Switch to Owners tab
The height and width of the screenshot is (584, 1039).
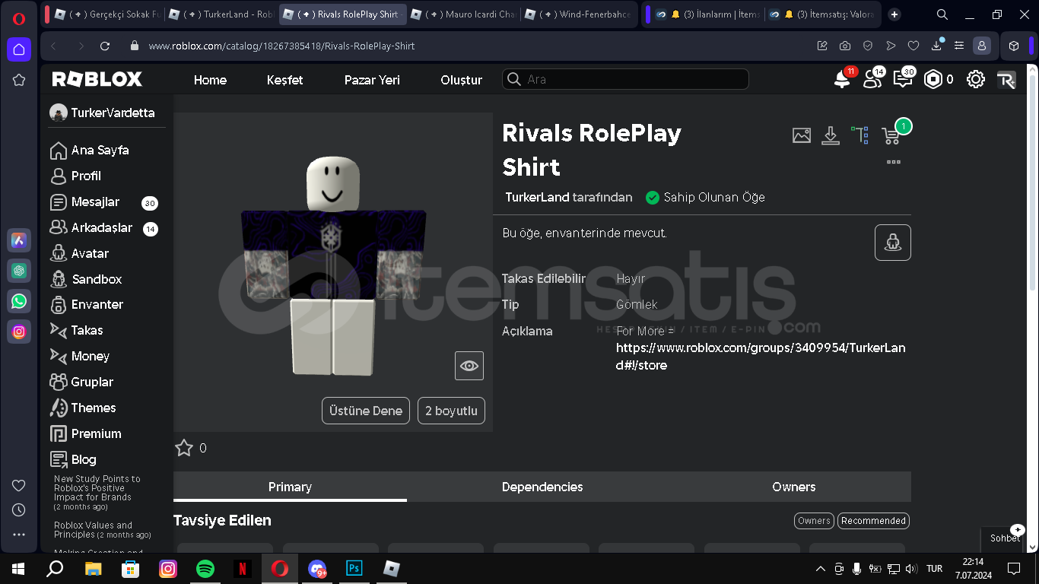pos(793,487)
